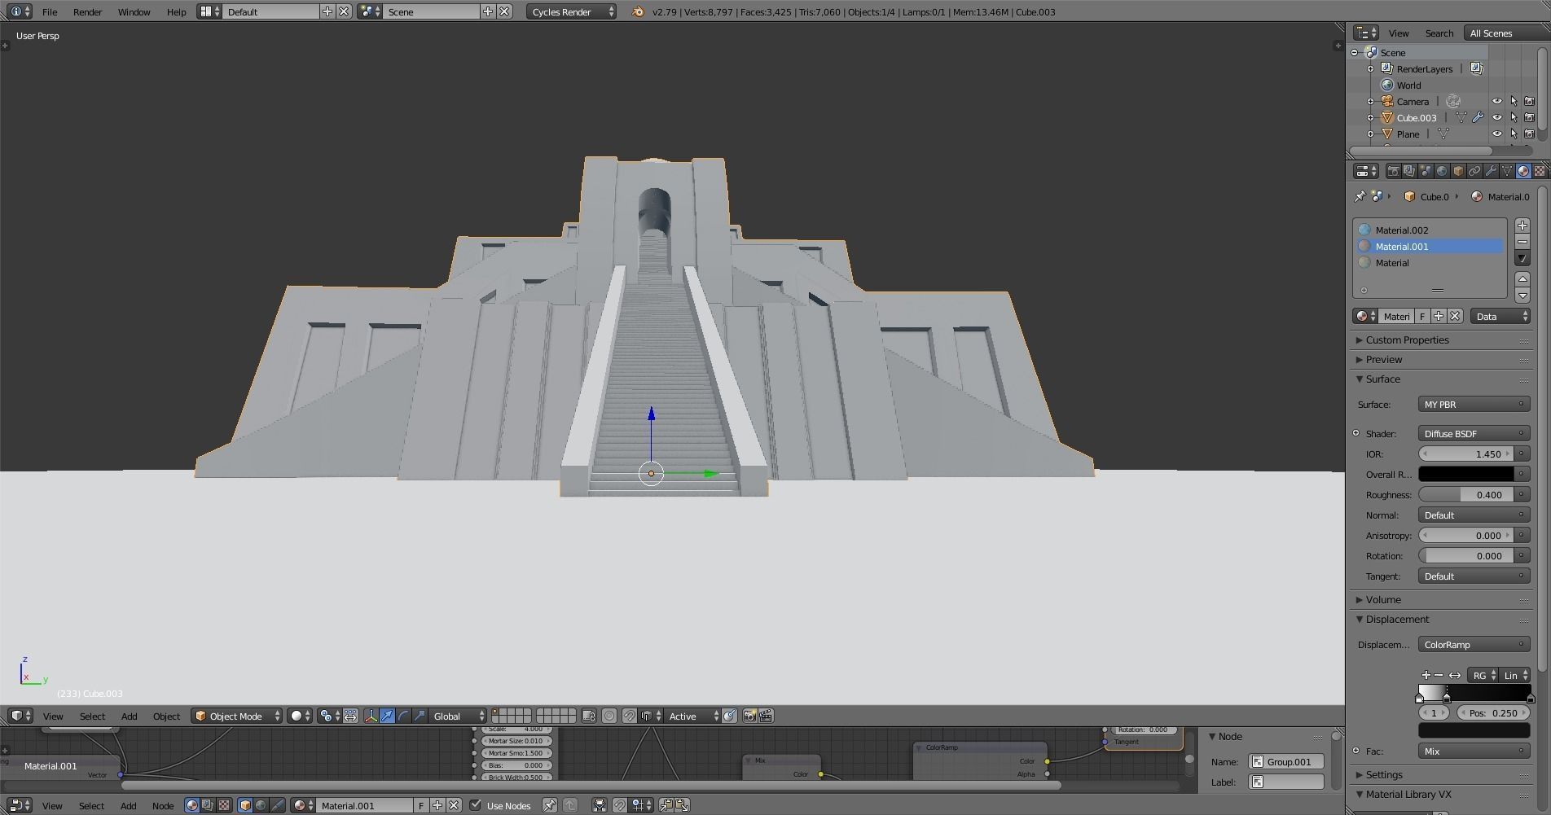Click the outliner Search menu button
This screenshot has height=815, width=1551.
(1439, 33)
